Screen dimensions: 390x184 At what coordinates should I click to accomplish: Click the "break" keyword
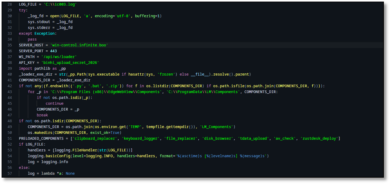tap(42, 115)
